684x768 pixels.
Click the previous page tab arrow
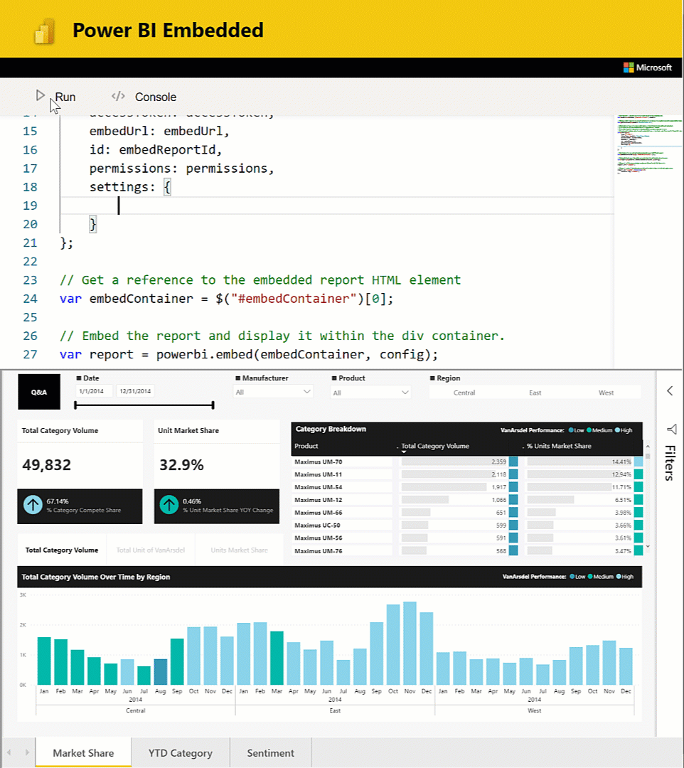click(x=9, y=752)
